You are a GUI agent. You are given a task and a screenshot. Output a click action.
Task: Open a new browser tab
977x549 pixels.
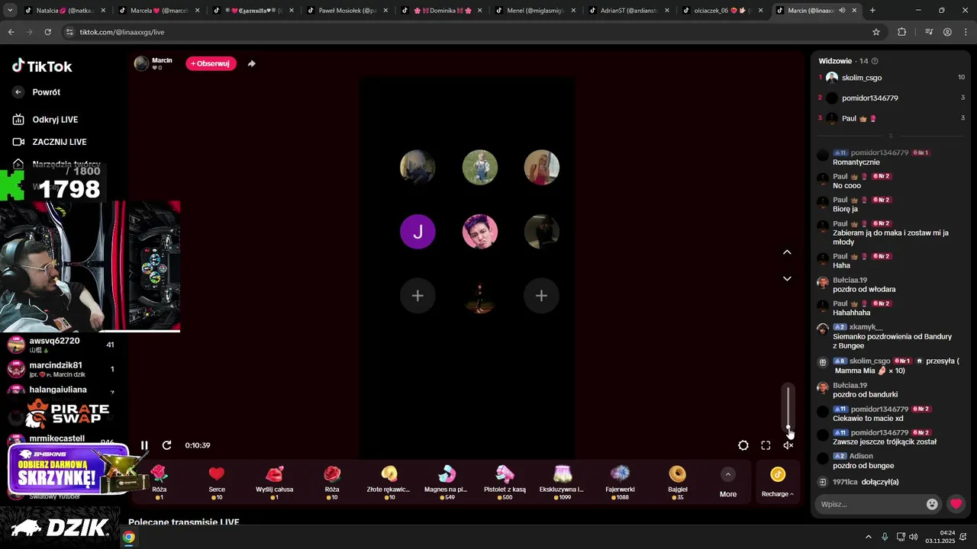coord(872,11)
